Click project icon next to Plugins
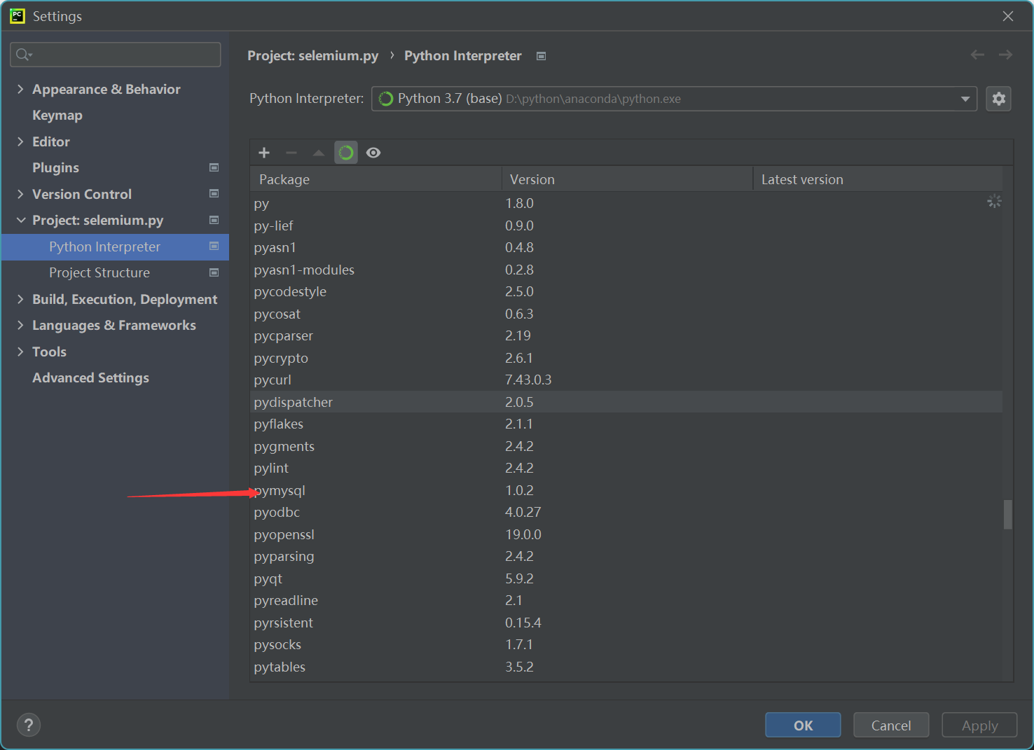 coord(214,167)
